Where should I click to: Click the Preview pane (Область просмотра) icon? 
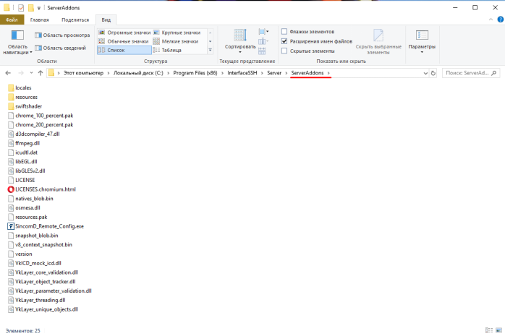pyautogui.click(x=38, y=35)
